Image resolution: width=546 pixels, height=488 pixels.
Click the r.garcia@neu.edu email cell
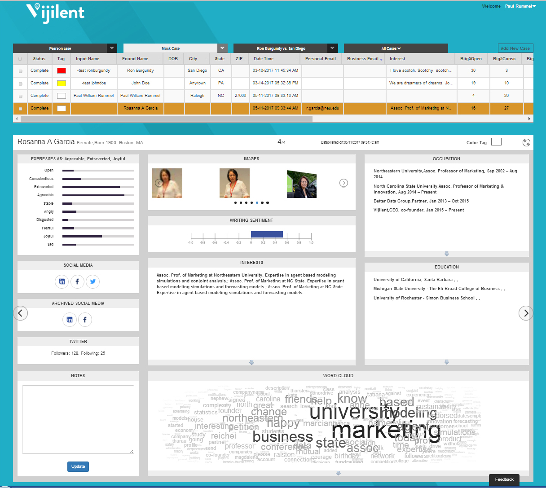pos(322,108)
